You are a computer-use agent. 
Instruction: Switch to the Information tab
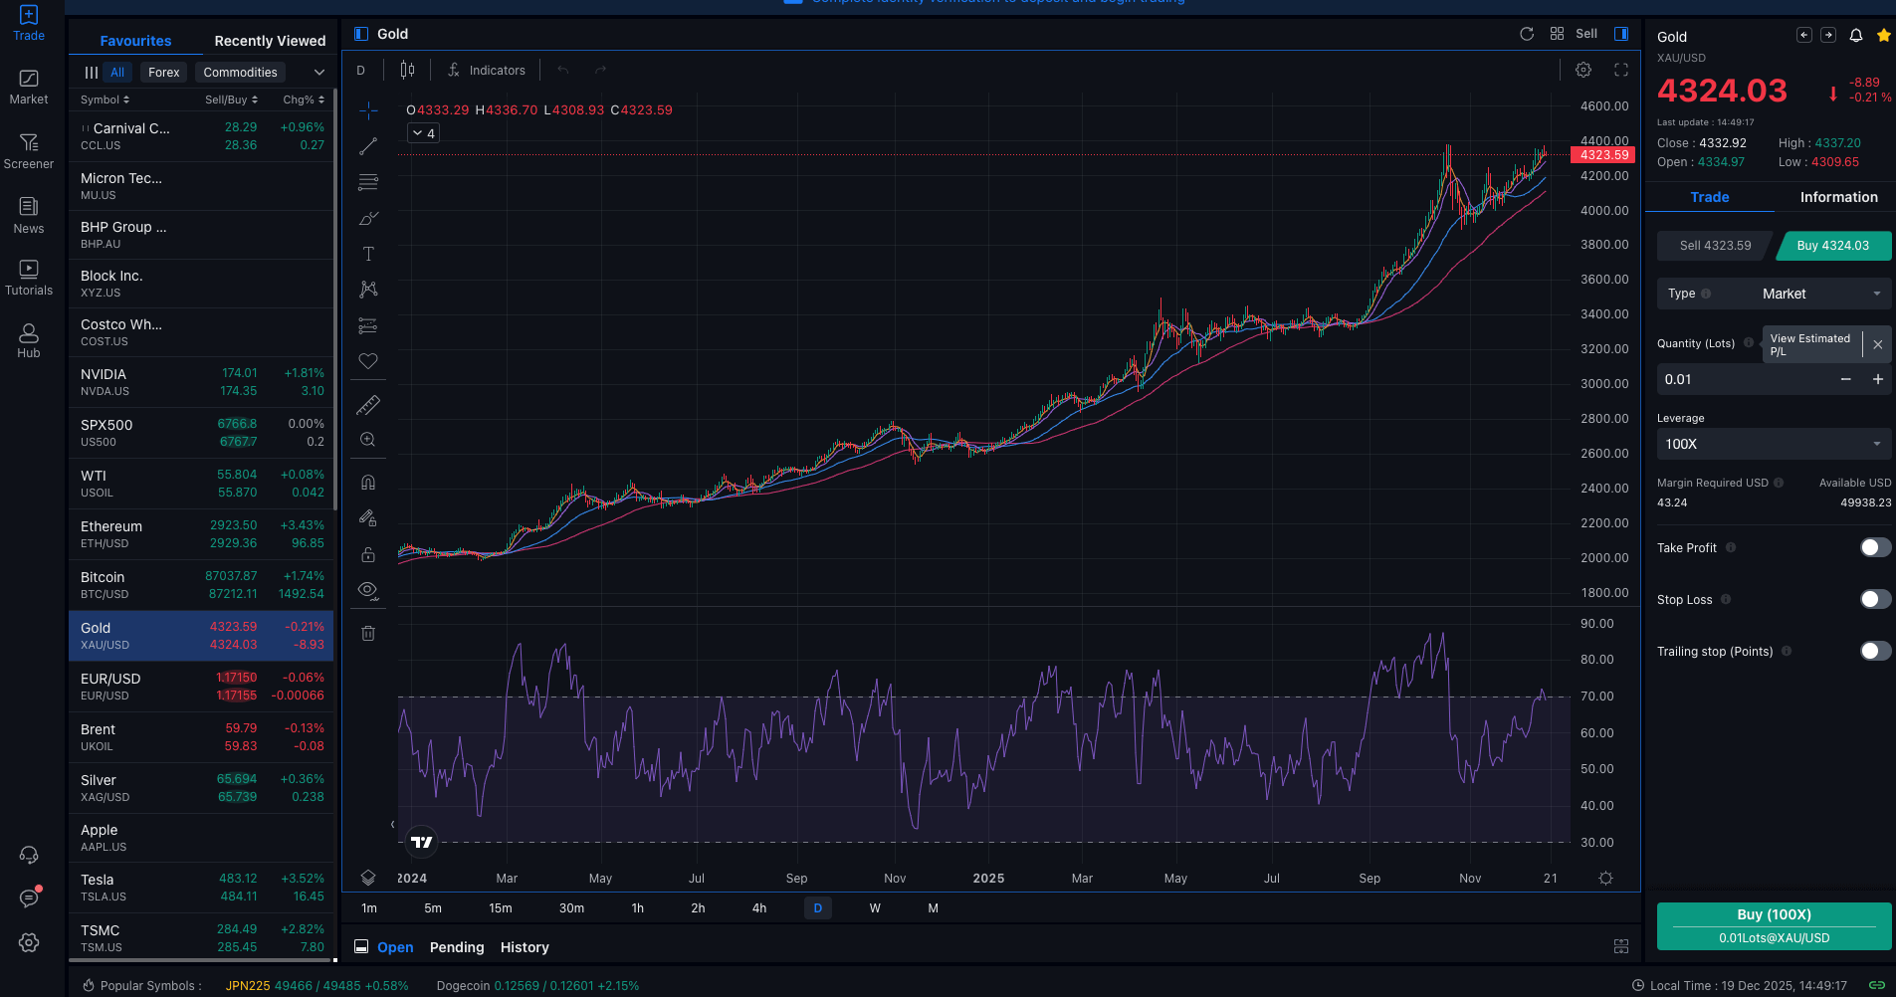pyautogui.click(x=1838, y=197)
